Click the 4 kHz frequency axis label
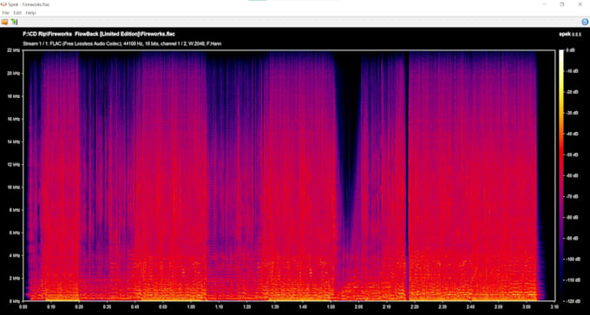This screenshot has height=315, width=590. pyautogui.click(x=15, y=255)
